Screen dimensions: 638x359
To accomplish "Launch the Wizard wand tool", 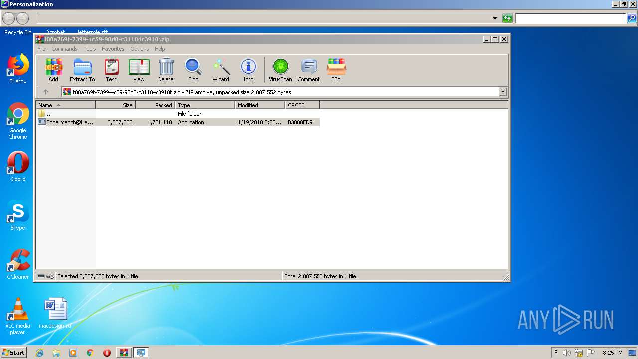I will click(x=221, y=70).
